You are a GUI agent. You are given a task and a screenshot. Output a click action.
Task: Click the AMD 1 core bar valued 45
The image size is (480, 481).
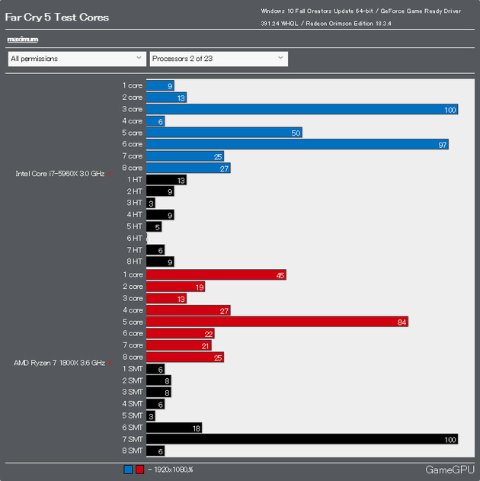[x=216, y=274]
